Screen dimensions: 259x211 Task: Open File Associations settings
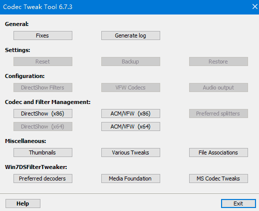219,152
